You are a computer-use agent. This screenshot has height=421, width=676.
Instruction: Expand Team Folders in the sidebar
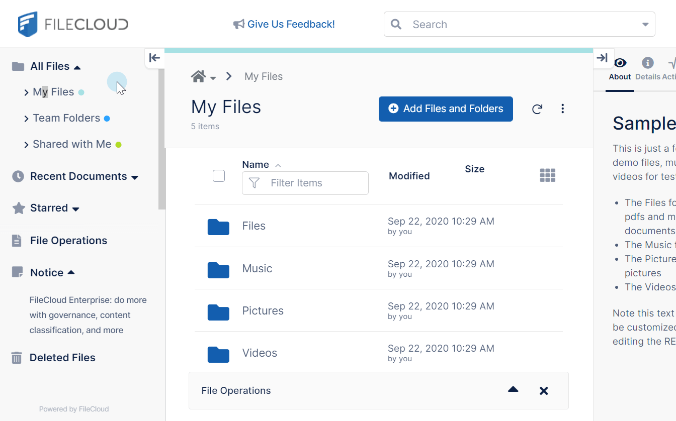click(x=26, y=119)
